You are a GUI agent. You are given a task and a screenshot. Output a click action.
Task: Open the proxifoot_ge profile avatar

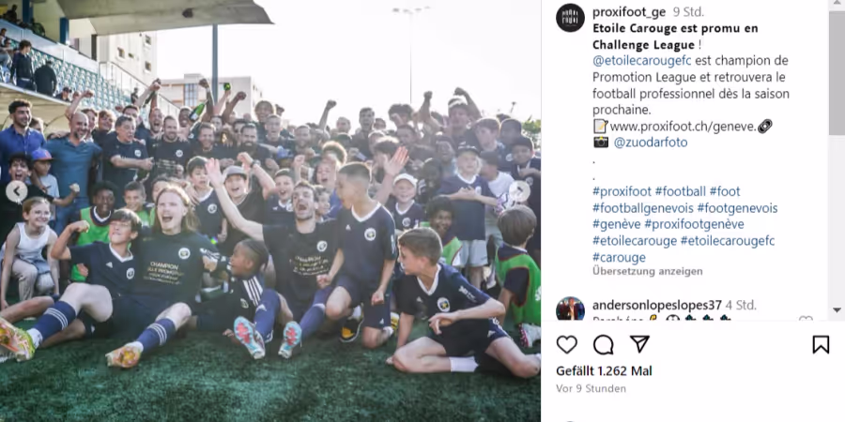pyautogui.click(x=570, y=18)
